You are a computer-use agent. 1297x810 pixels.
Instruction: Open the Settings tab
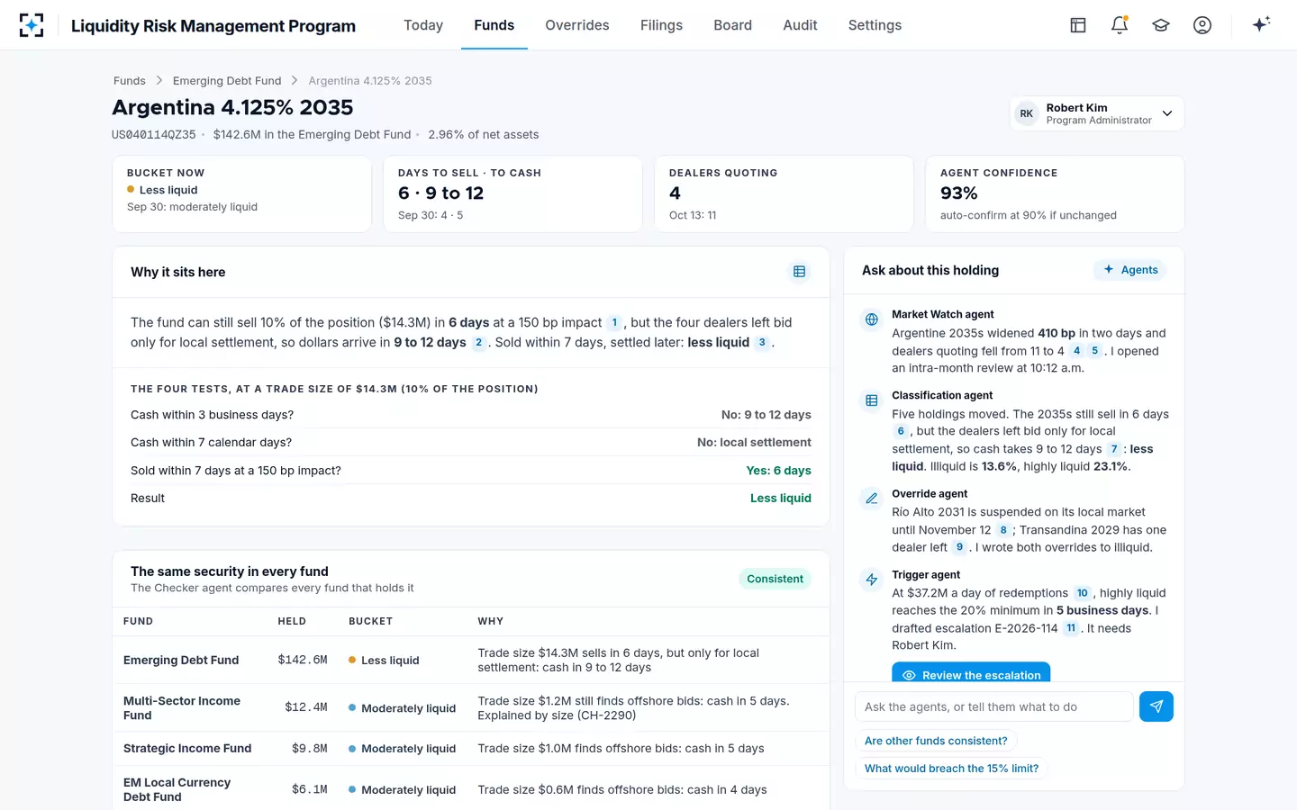pyautogui.click(x=875, y=25)
